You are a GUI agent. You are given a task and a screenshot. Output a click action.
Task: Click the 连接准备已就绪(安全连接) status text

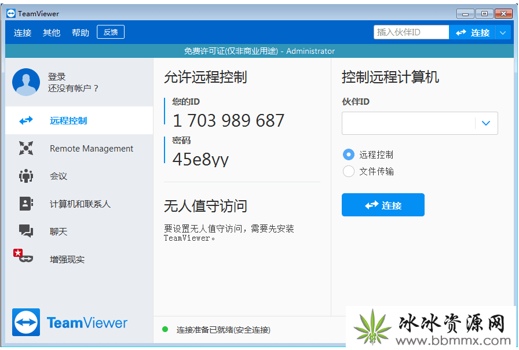pyautogui.click(x=224, y=330)
